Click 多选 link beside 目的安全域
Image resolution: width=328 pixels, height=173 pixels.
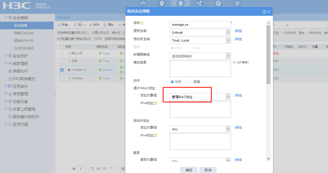[x=238, y=39]
